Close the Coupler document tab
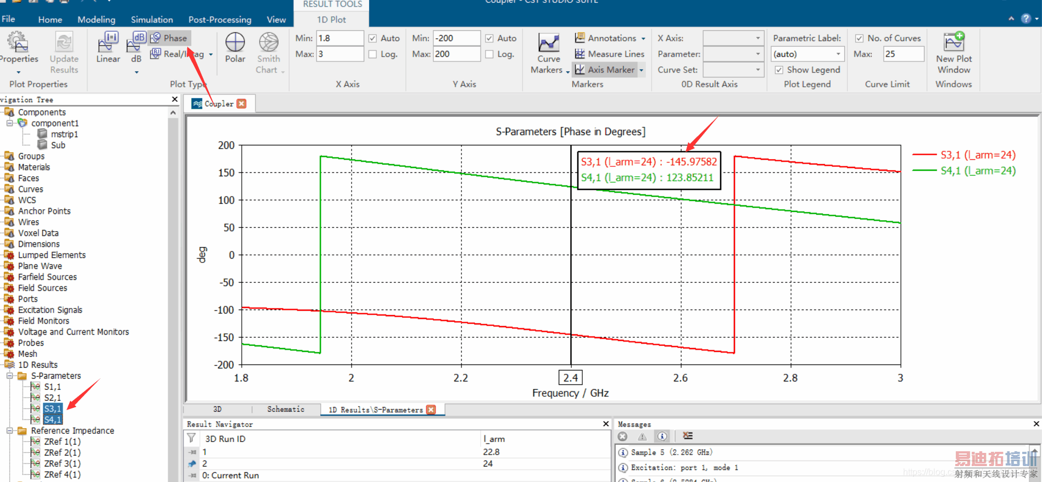The image size is (1042, 482). [x=242, y=103]
